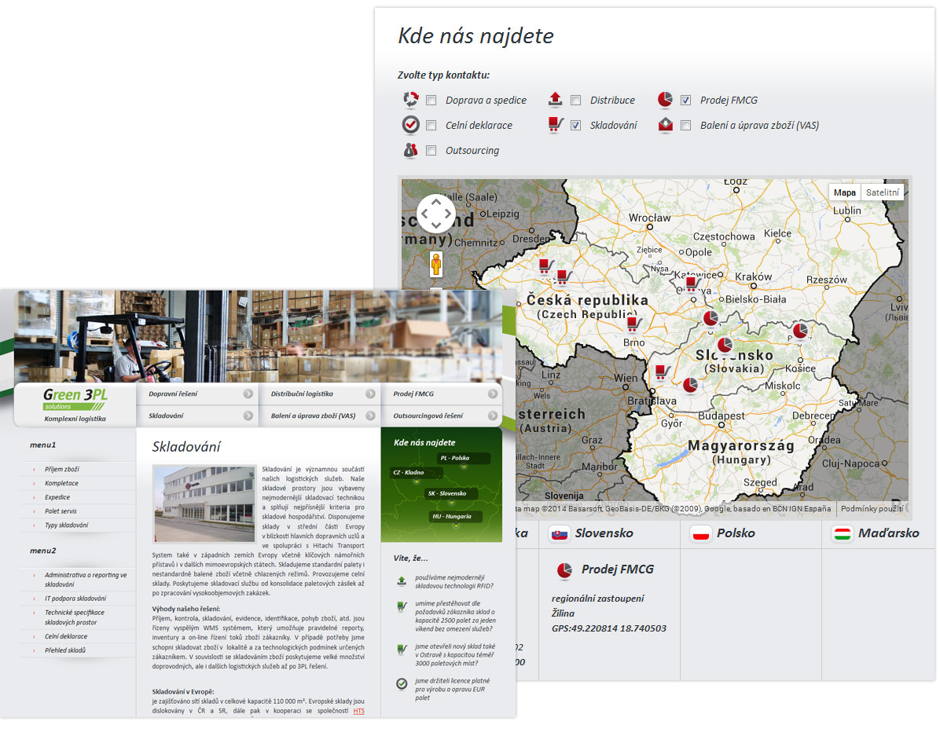Open Přehled skladů sidebar link
Screen dimensions: 940x736
coord(64,650)
